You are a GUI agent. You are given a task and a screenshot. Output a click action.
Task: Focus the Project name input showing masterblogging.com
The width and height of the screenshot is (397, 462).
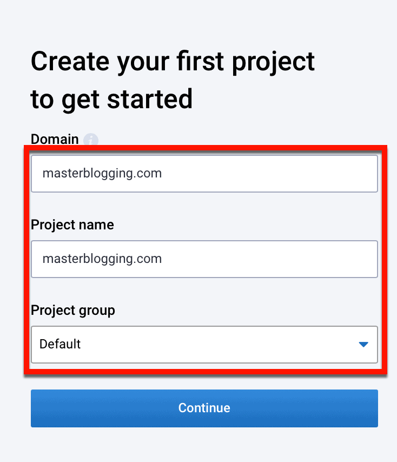click(x=204, y=259)
